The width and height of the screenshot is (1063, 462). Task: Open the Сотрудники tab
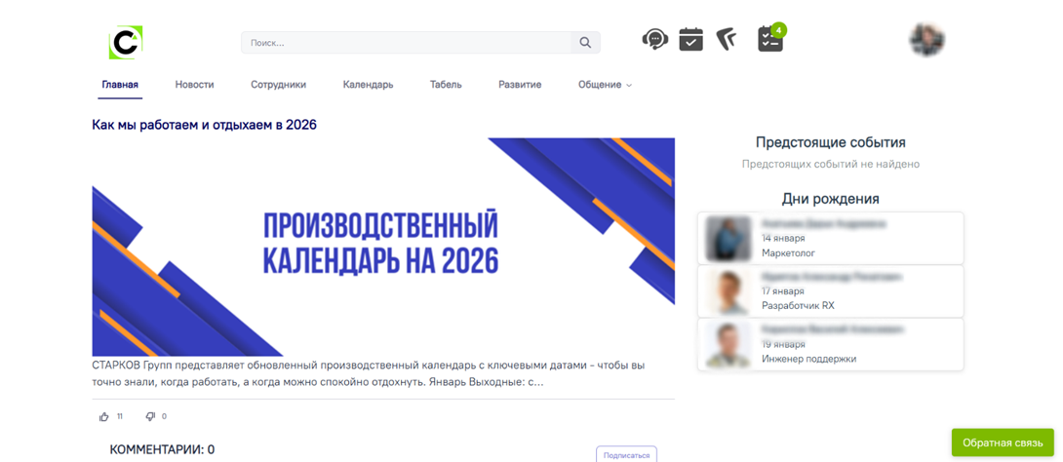coord(278,85)
